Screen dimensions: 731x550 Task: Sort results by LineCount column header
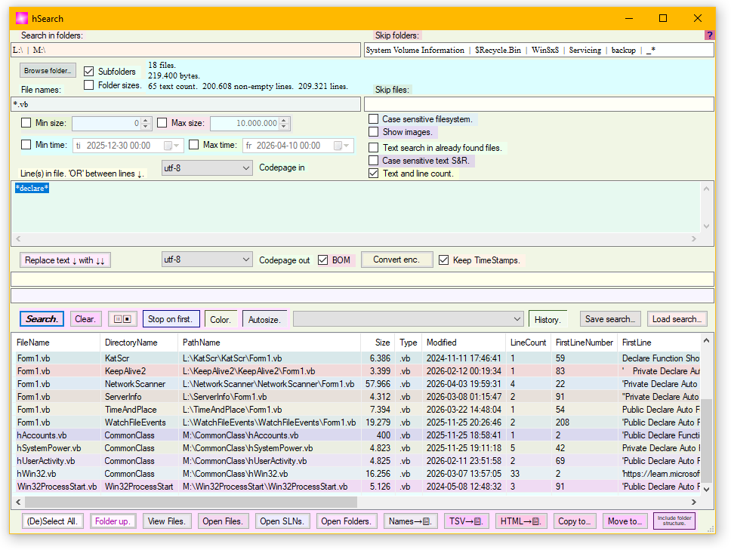tap(528, 343)
